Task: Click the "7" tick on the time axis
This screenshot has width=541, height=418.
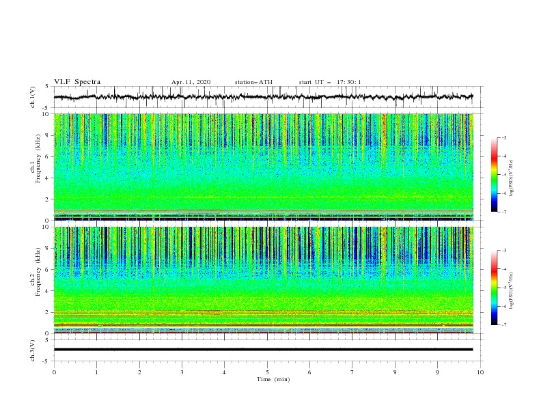Action: point(352,372)
